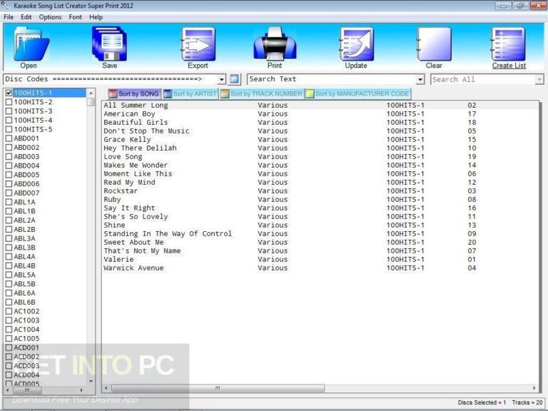Viewport: 548px width, 411px height.
Task: Open the Font menu
Action: coord(75,17)
